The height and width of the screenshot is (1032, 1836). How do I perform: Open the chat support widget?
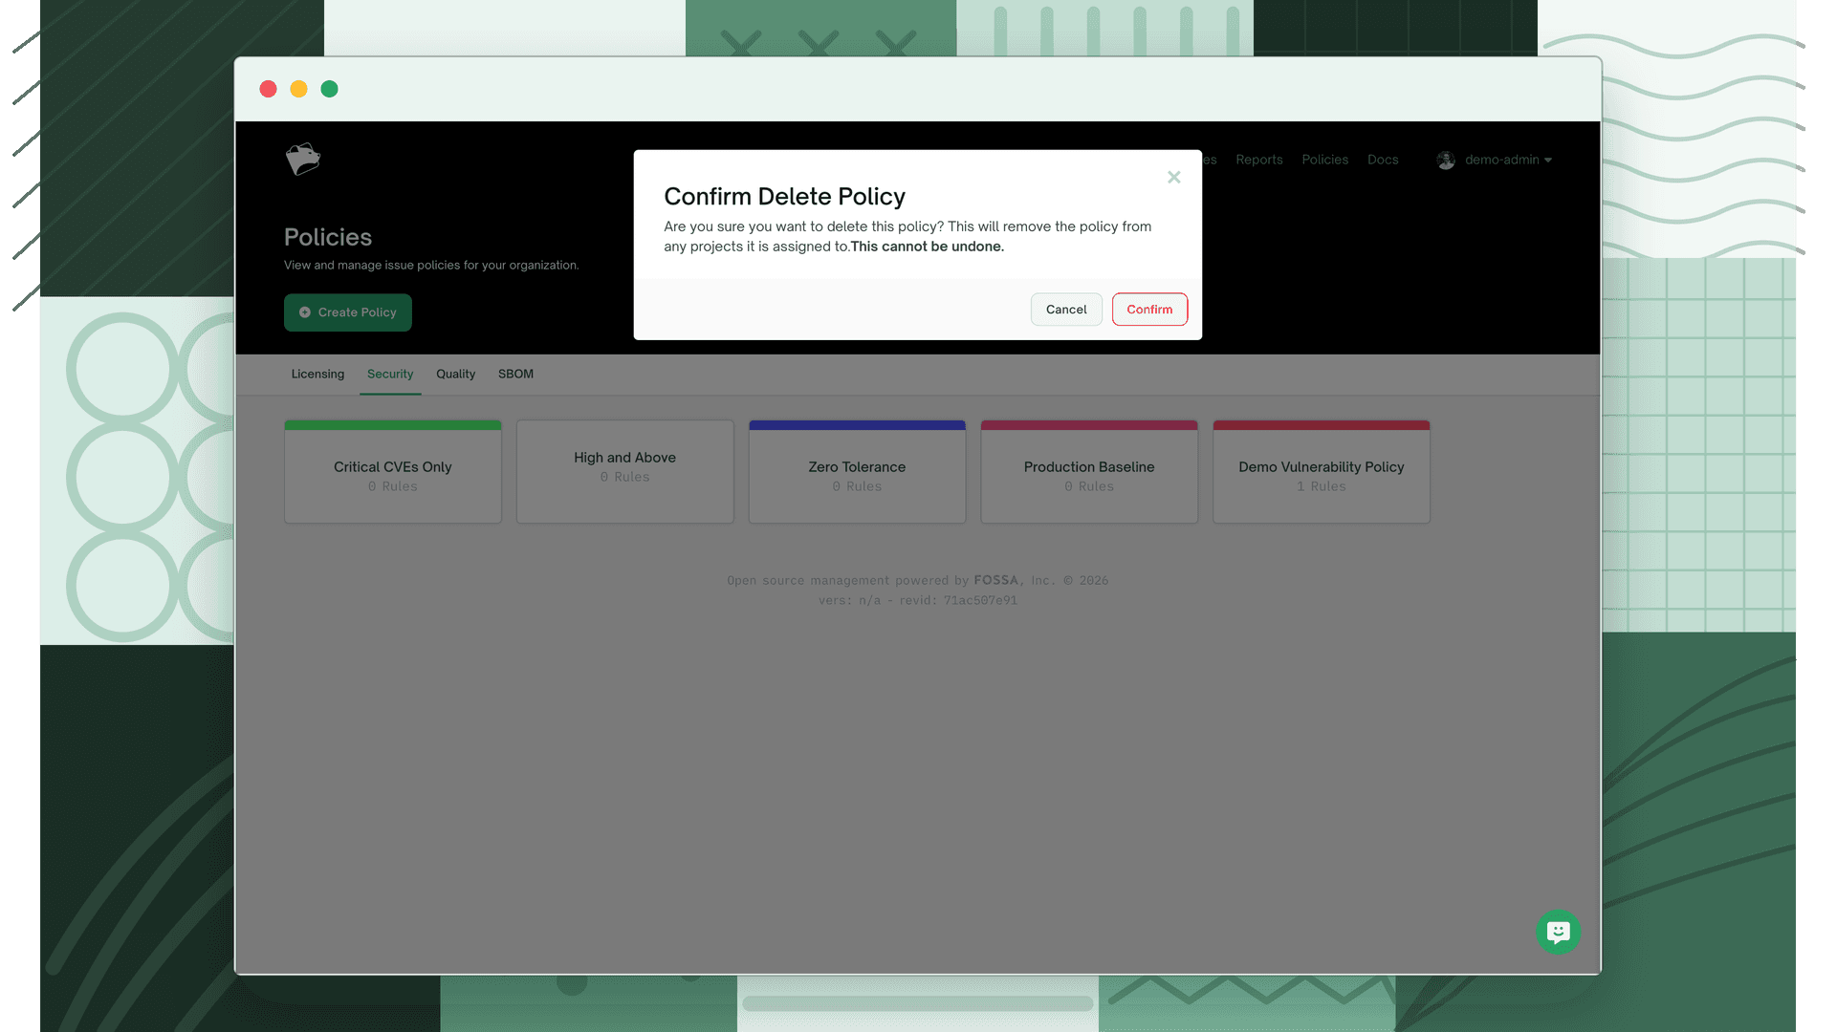[1558, 932]
